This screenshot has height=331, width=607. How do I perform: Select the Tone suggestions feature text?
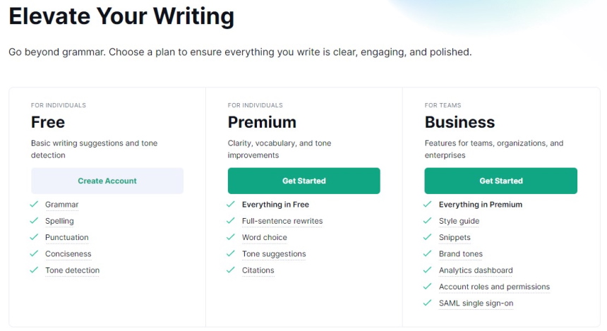point(274,254)
